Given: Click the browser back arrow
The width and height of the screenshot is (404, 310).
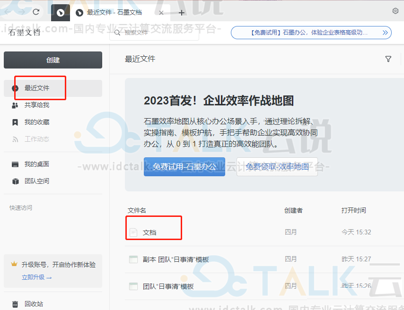Looking at the screenshot, I should click(8, 12).
